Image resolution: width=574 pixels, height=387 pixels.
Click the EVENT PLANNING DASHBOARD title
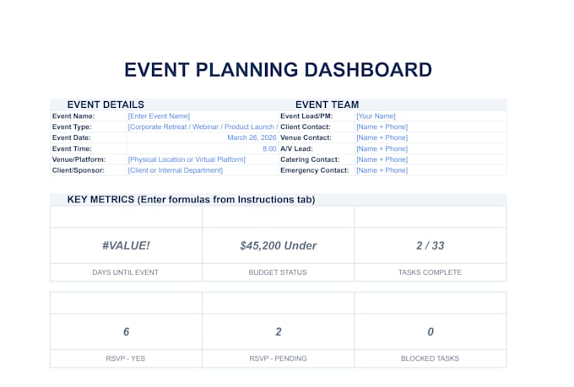point(279,69)
